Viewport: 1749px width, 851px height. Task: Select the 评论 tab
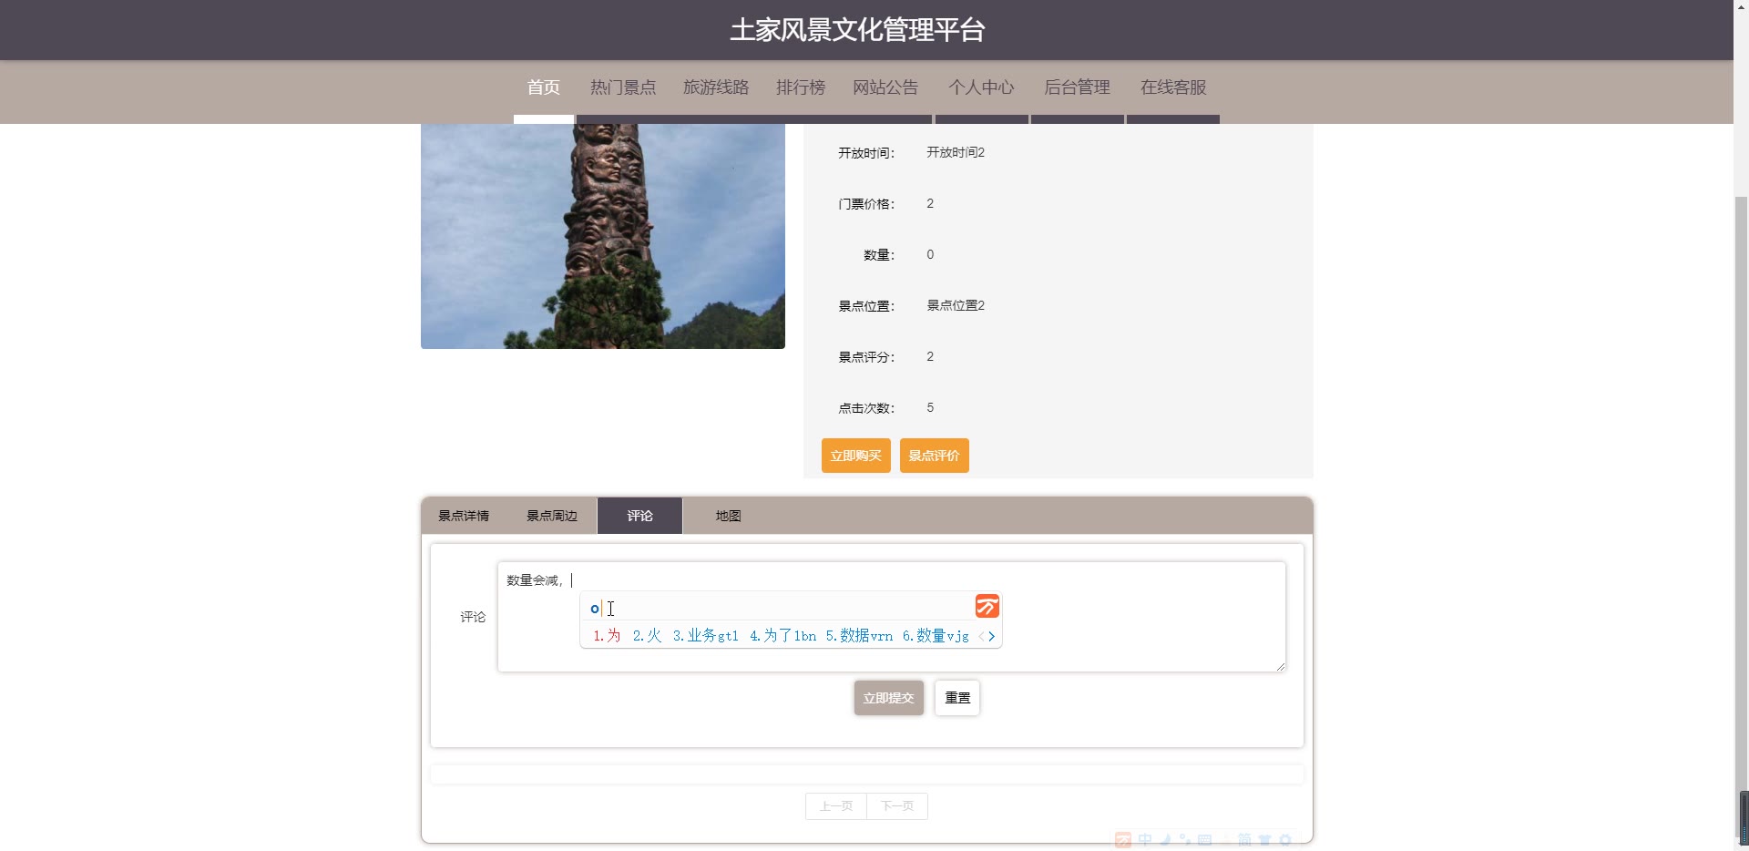[639, 516]
